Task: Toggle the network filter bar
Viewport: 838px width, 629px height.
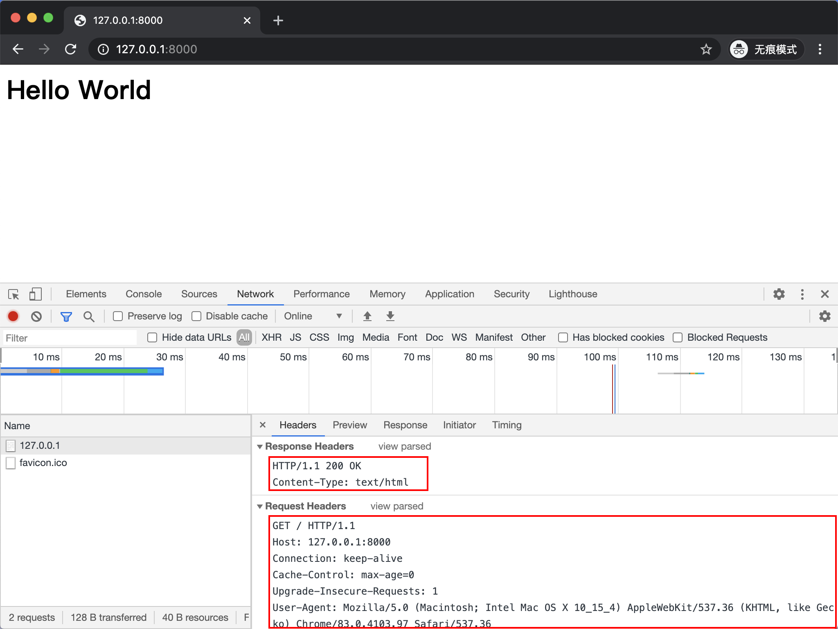Action: (66, 316)
